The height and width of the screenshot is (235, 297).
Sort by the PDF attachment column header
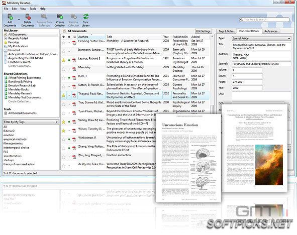point(74,37)
